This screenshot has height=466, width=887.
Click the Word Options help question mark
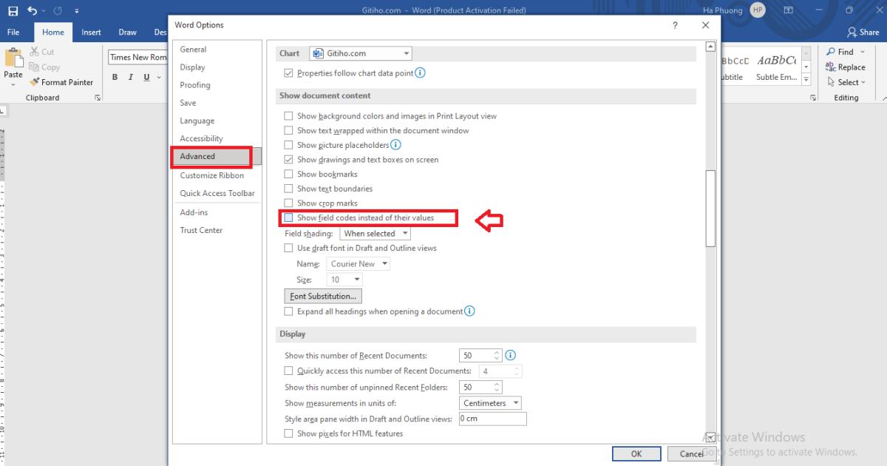coord(675,25)
